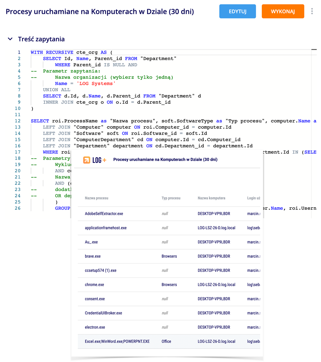Click the page title Procesy uruchamiane na Komputerach

(100, 12)
